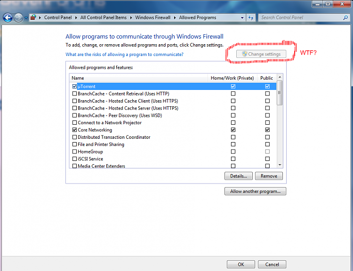
Task: Select HomeGroup list entry
Action: 173,151
